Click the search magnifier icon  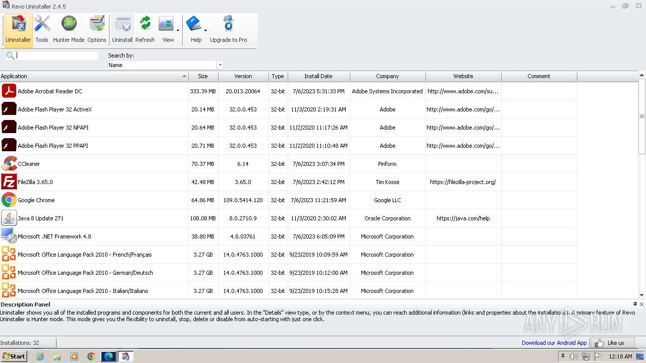[10, 55]
